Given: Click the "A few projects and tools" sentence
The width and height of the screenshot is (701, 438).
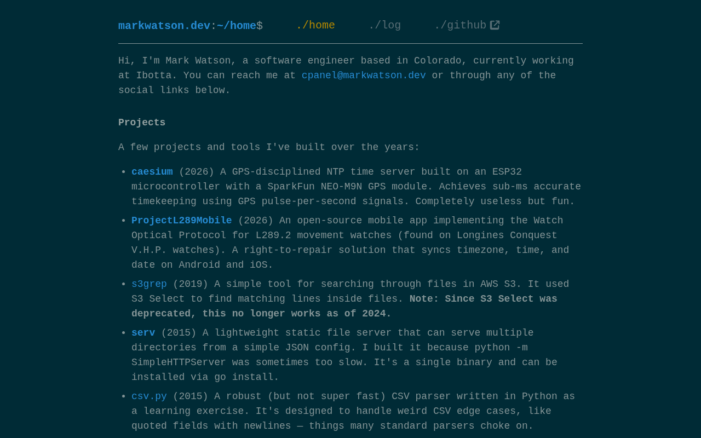Looking at the screenshot, I should pos(268,147).
